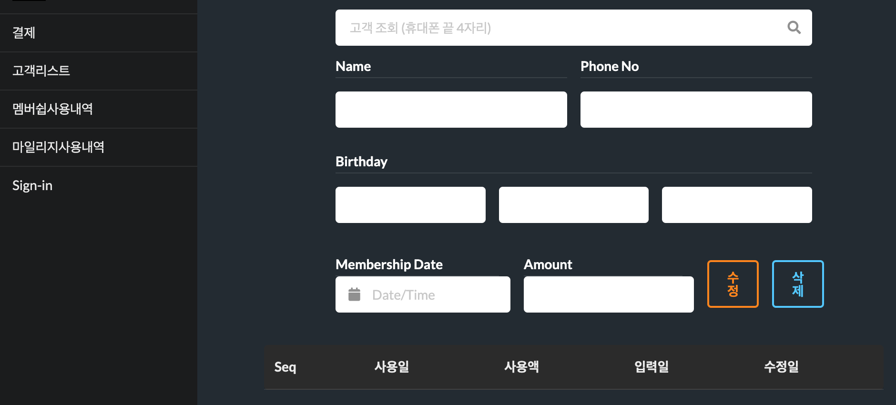The width and height of the screenshot is (896, 405).
Task: Click the search magnifier icon
Action: (794, 28)
